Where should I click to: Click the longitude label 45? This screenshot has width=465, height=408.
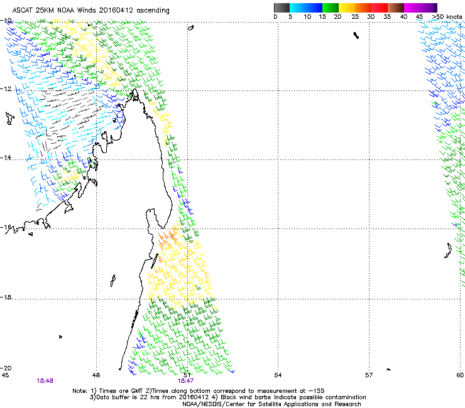coord(5,375)
